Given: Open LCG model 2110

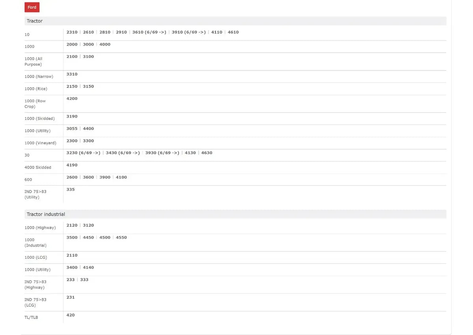Looking at the screenshot, I should tap(72, 256).
